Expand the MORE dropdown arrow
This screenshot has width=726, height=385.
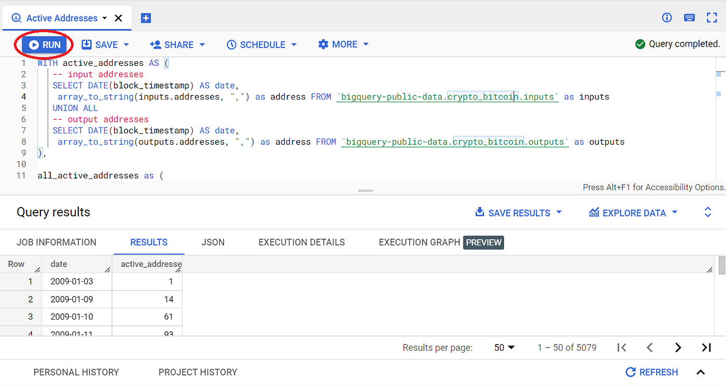pos(366,45)
